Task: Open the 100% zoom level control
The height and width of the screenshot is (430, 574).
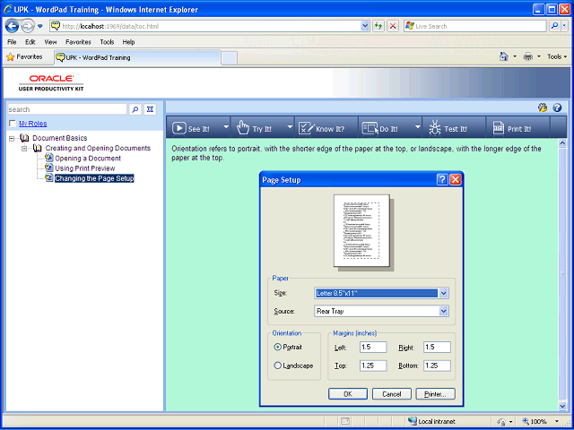Action: [542, 421]
